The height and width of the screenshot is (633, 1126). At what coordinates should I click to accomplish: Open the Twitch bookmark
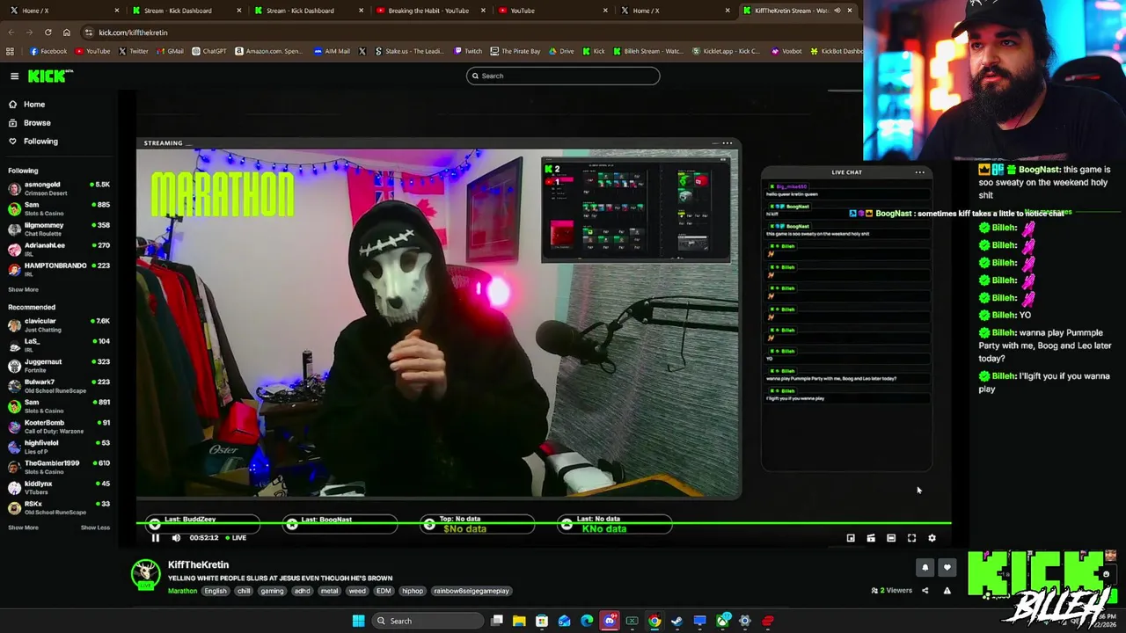468,51
